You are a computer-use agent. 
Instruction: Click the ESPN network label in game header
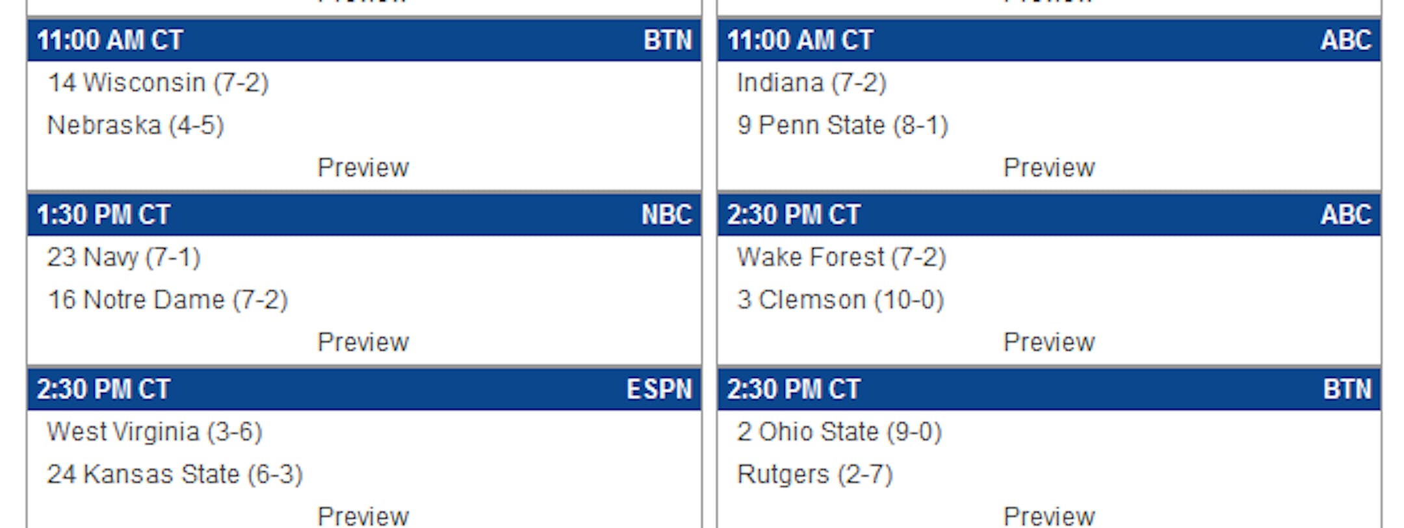point(658,390)
